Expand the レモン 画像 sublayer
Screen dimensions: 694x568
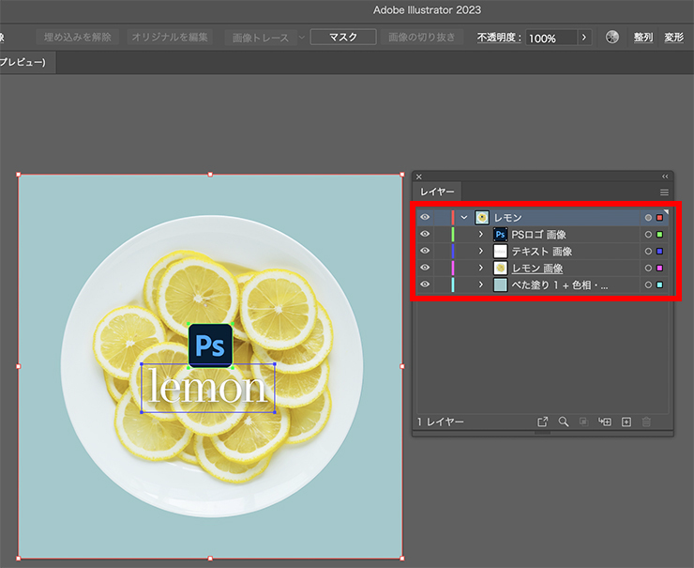point(480,268)
